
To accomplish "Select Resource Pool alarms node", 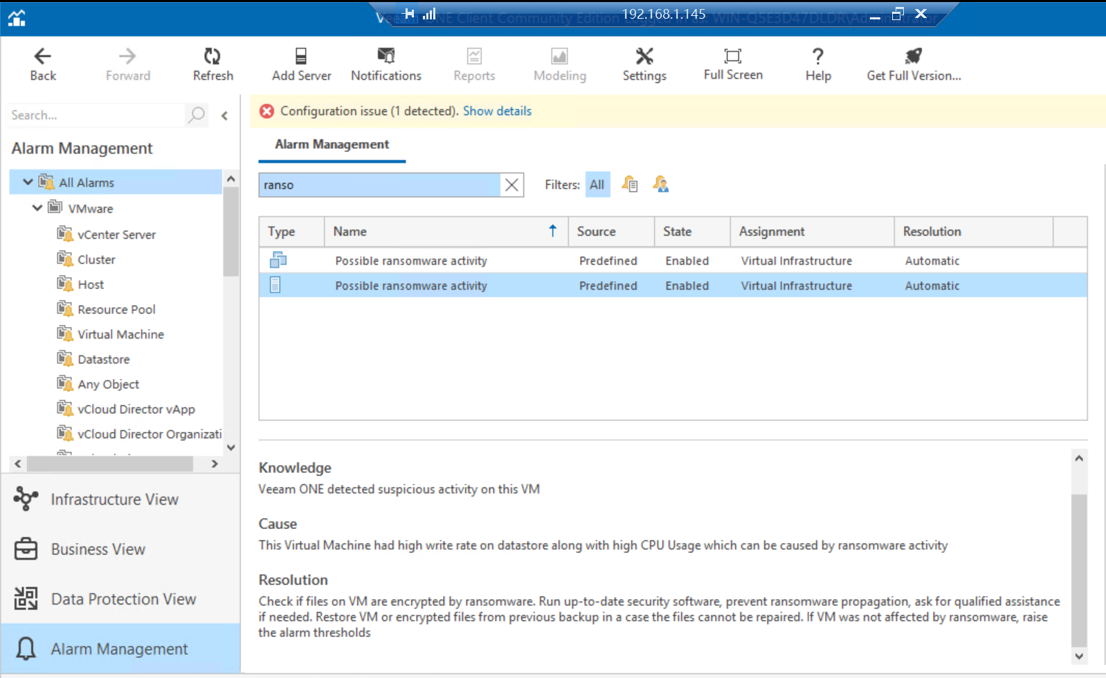I will pyautogui.click(x=116, y=310).
